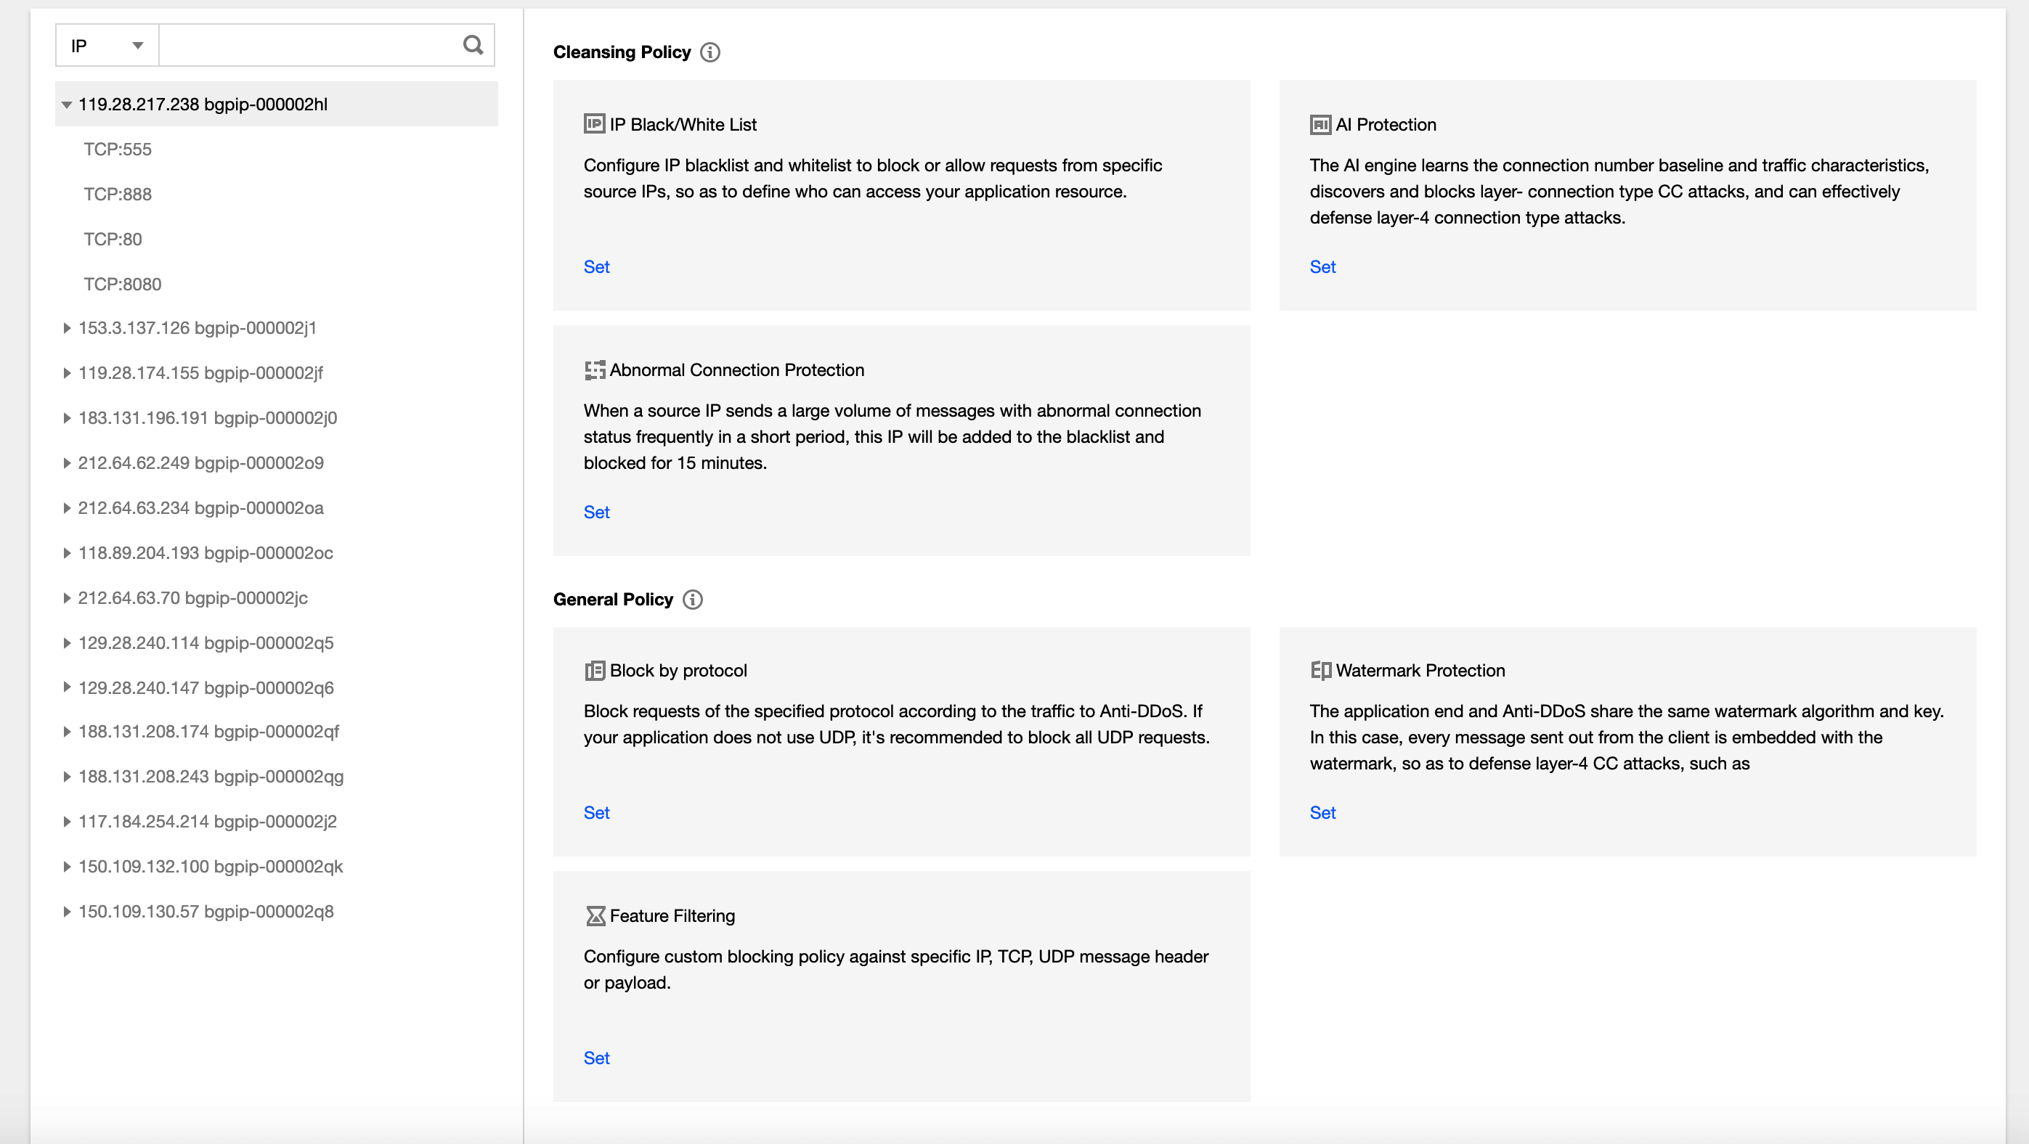Expand the 212.64.62.249 bgpip-000002o9 node

tap(67, 463)
